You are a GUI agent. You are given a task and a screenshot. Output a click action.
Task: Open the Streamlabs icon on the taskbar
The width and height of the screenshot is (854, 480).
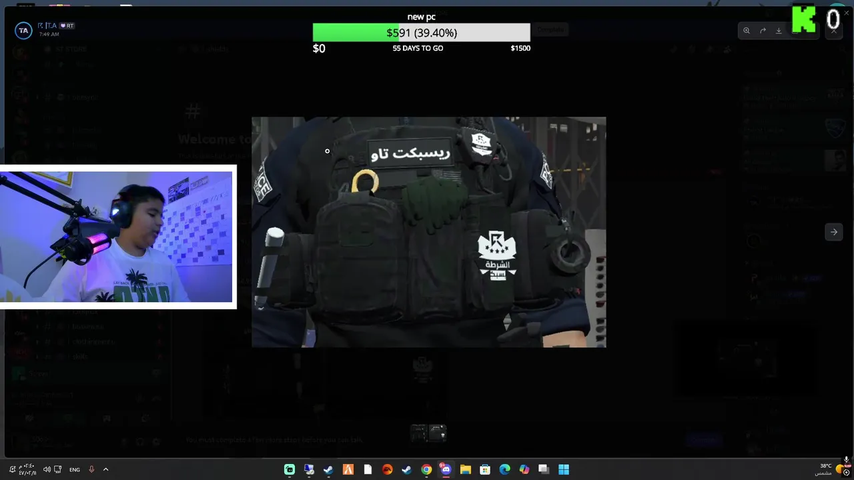290,469
